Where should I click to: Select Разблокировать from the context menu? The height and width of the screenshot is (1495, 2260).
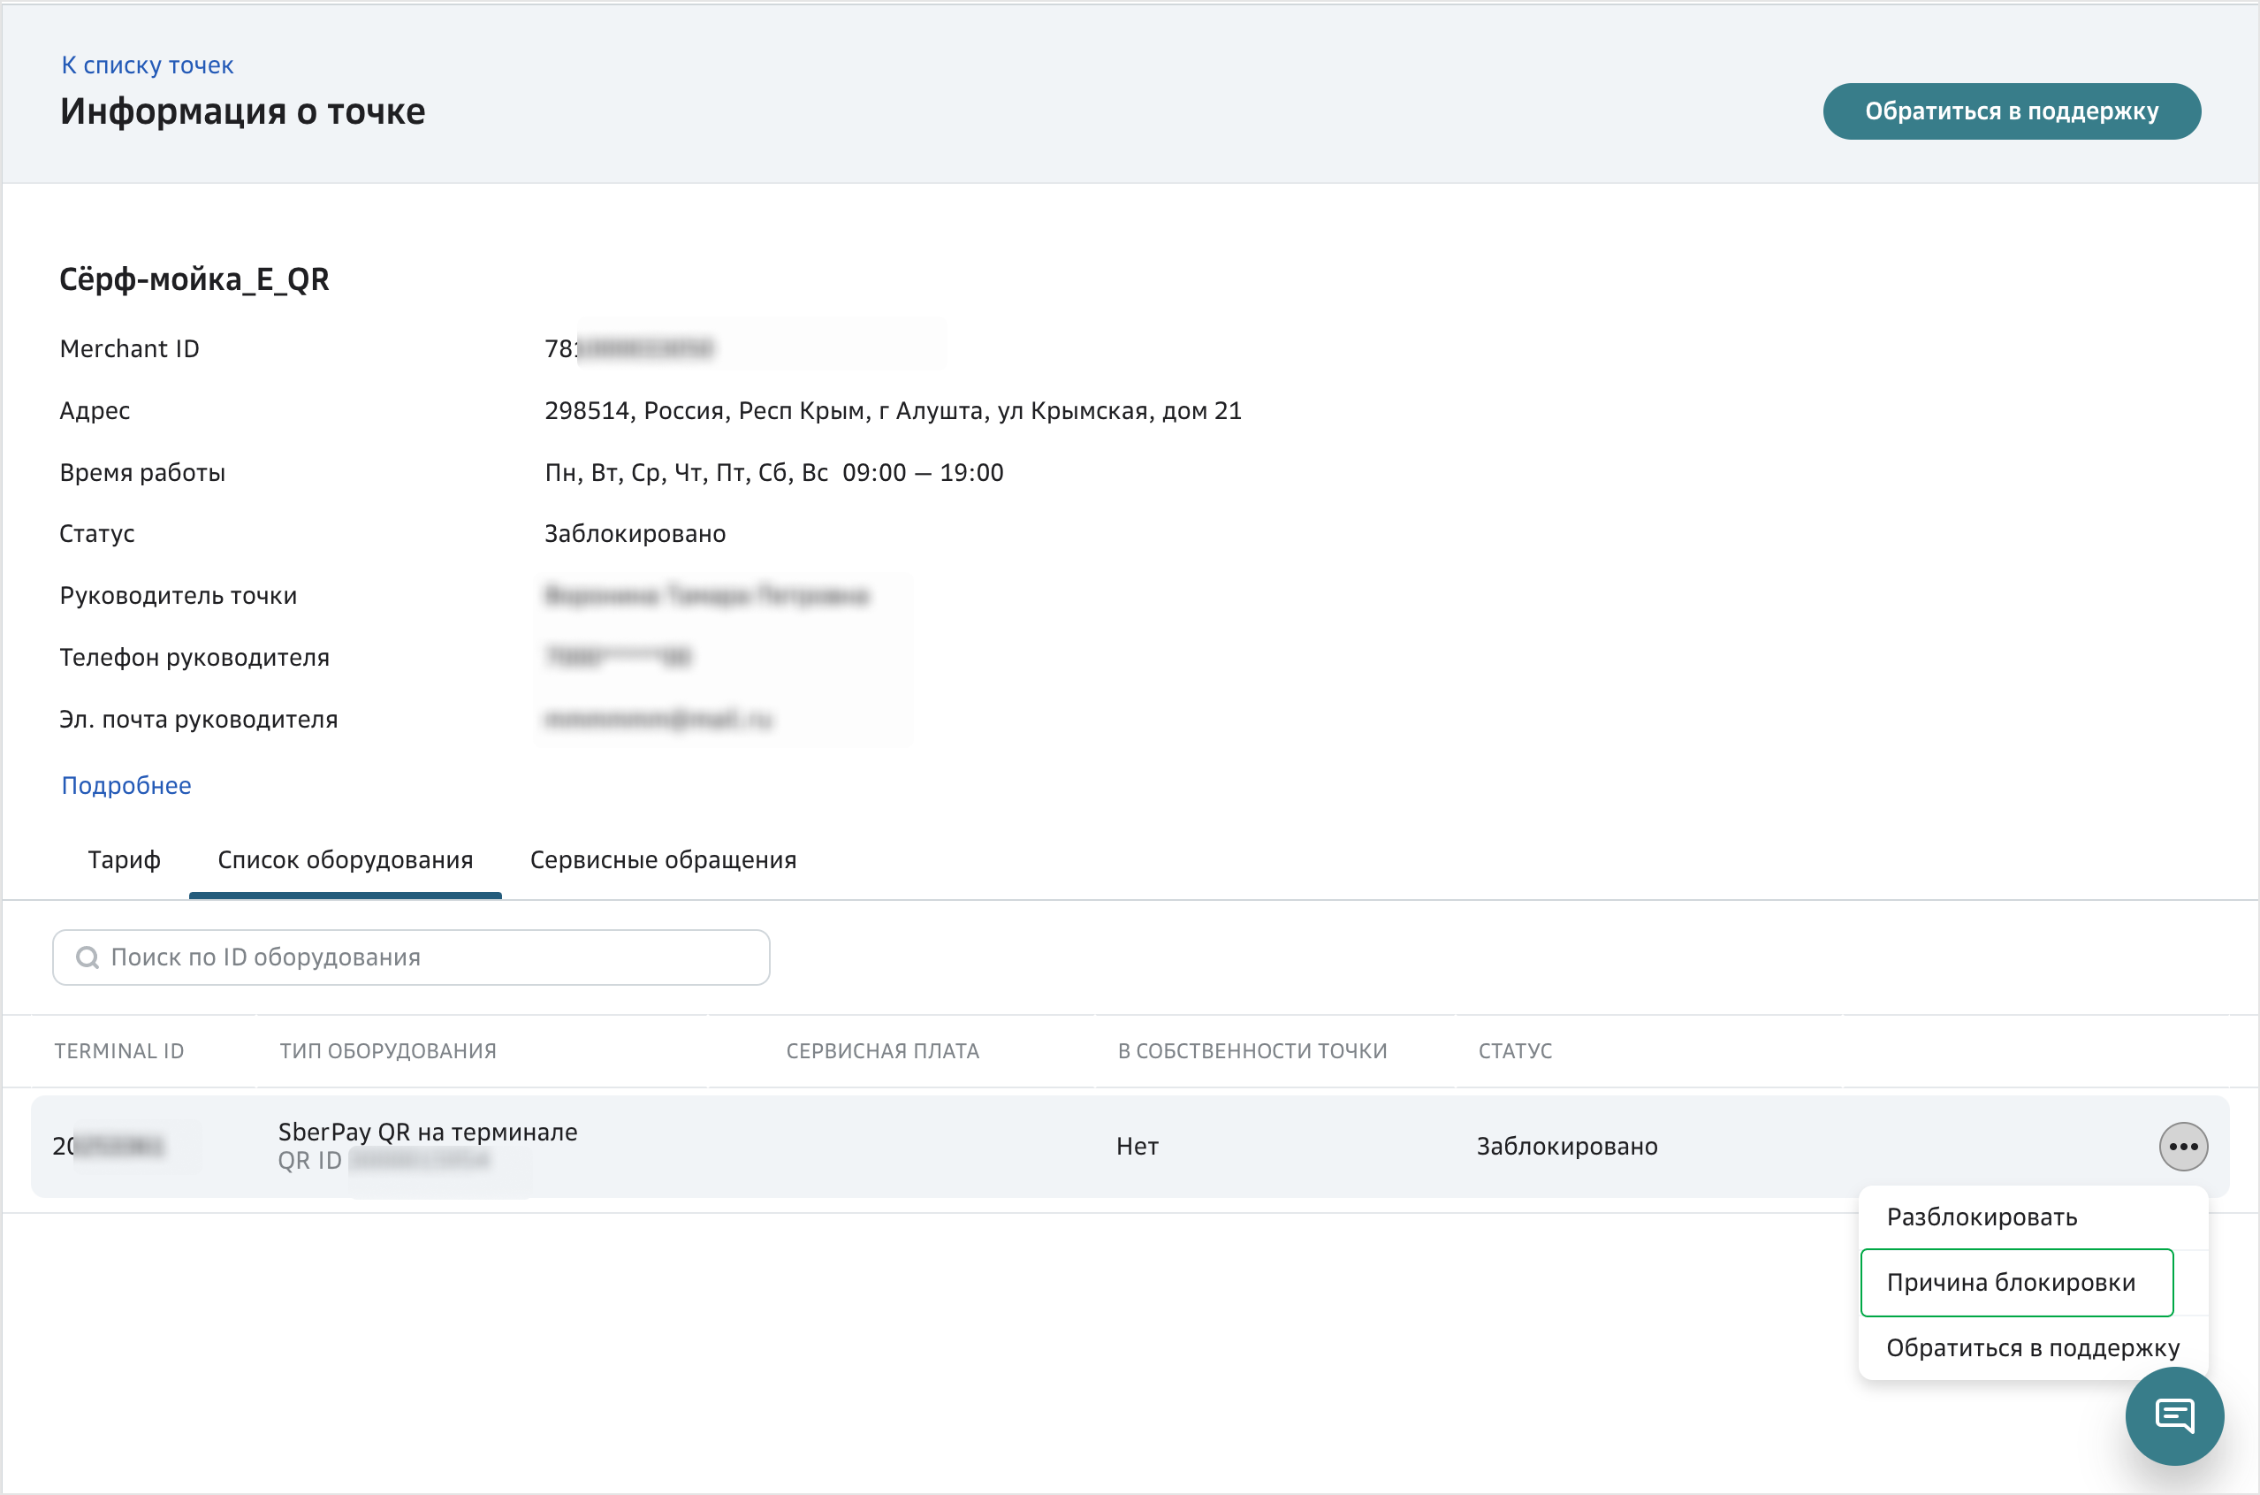(1981, 1217)
